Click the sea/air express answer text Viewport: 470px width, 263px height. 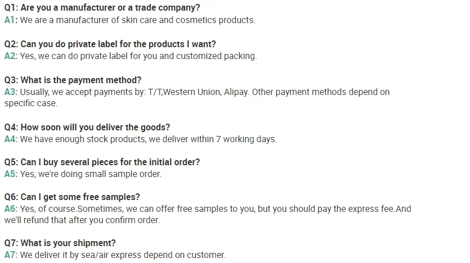(123, 255)
